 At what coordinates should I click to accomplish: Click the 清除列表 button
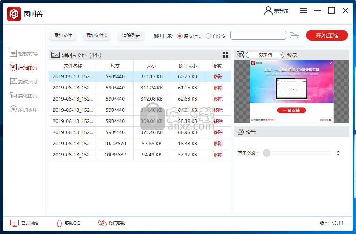(x=131, y=35)
